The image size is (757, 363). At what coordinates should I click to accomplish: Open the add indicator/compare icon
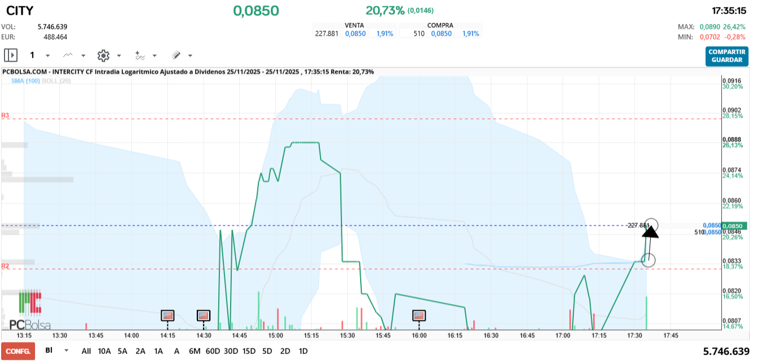(140, 55)
